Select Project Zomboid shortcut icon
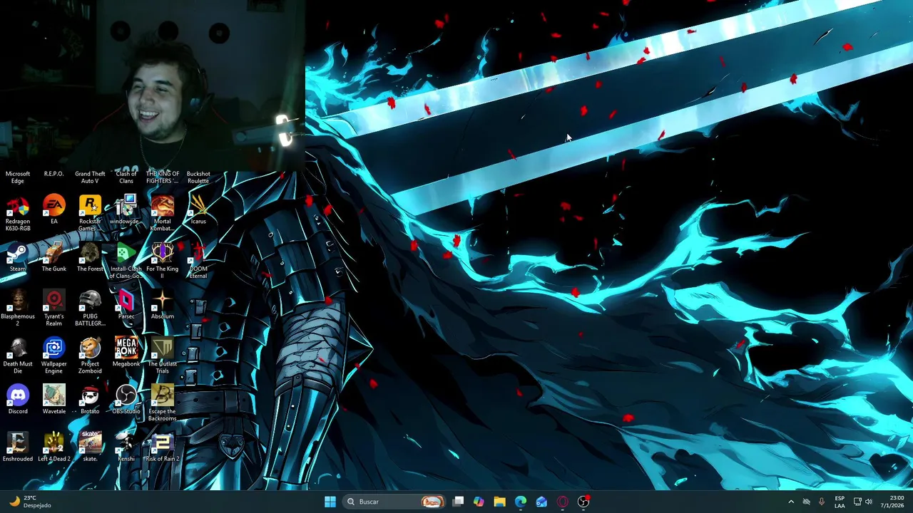This screenshot has height=513, width=913. coord(90,349)
